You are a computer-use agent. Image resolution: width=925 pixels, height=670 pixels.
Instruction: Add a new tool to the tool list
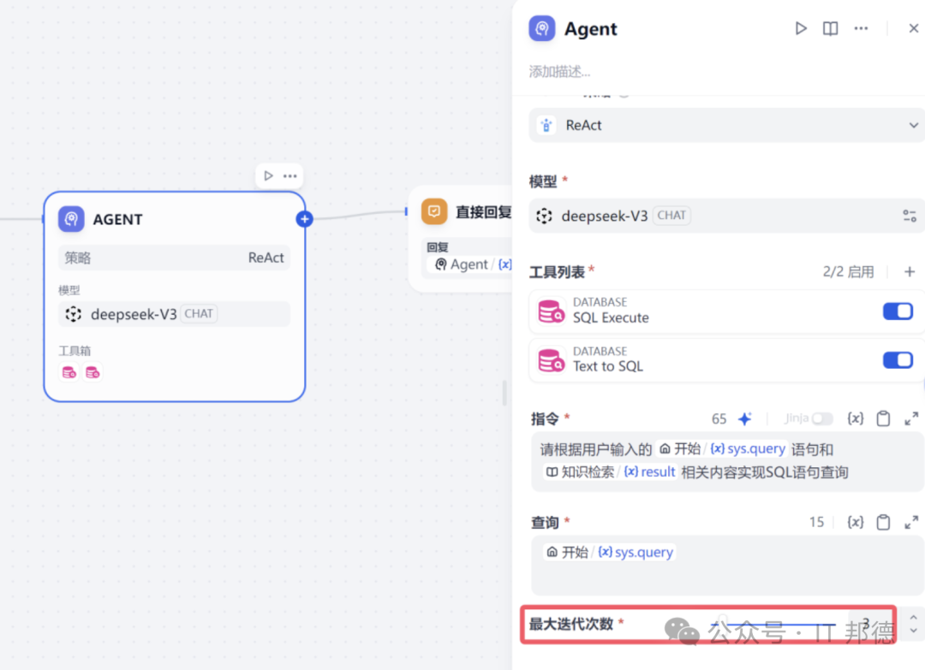[x=909, y=271]
